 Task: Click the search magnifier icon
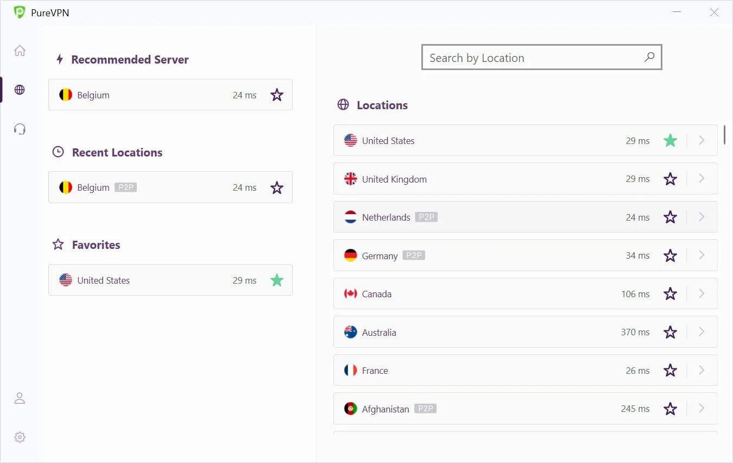pyautogui.click(x=649, y=57)
